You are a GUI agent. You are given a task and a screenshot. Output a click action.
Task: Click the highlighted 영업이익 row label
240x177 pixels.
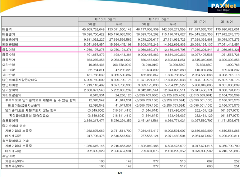(8, 50)
